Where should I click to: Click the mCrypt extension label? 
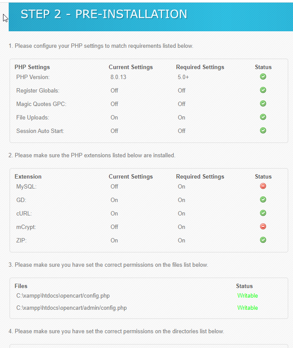(x=26, y=227)
